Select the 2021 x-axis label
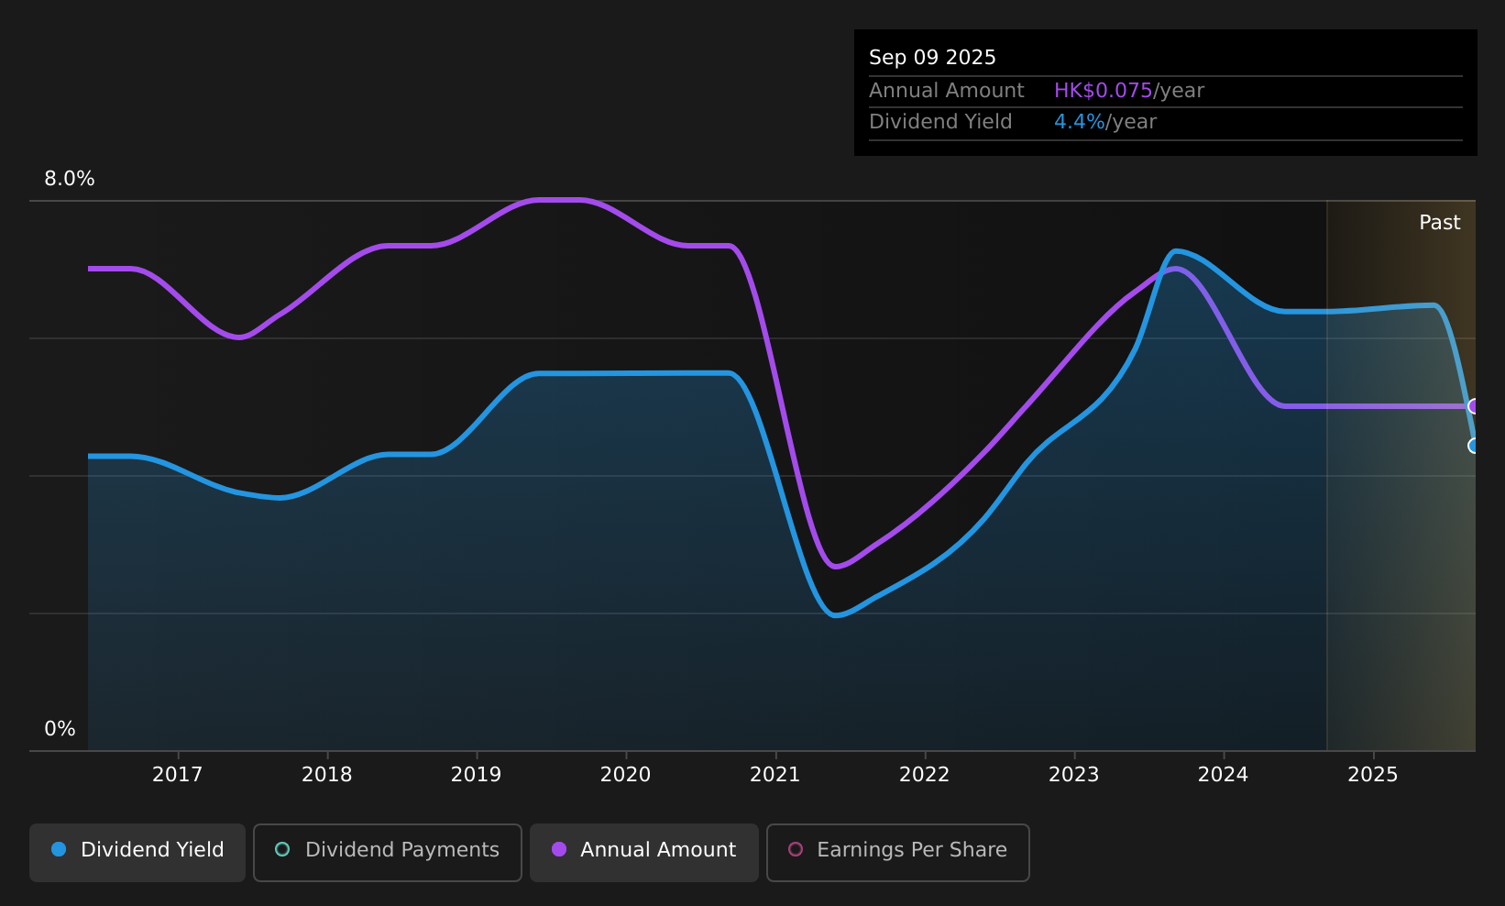 [x=775, y=775]
